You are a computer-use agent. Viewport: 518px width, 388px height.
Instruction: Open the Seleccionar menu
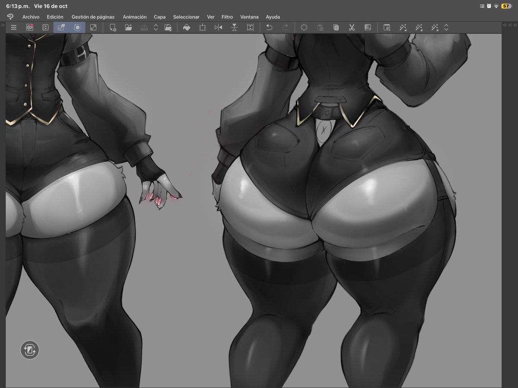[186, 17]
